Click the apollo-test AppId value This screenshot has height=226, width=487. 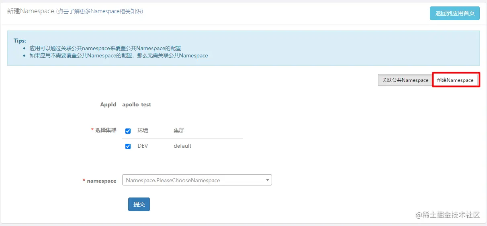(137, 104)
